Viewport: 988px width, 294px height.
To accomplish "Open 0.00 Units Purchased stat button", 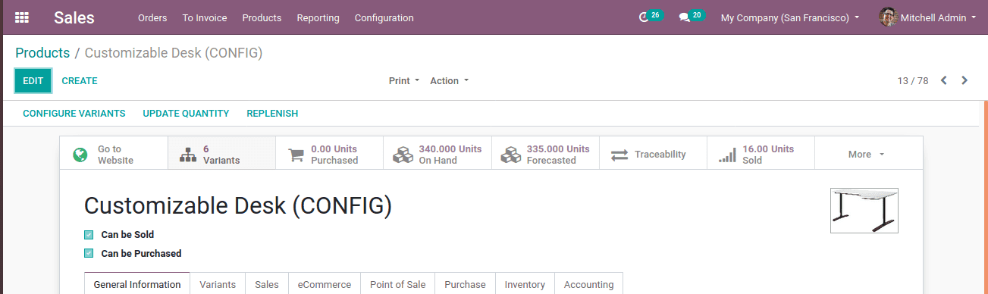I will [330, 154].
